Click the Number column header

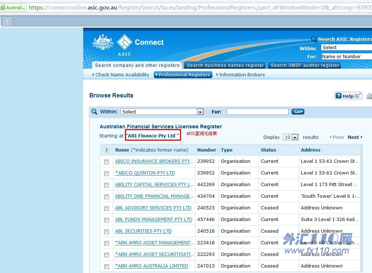click(x=206, y=150)
